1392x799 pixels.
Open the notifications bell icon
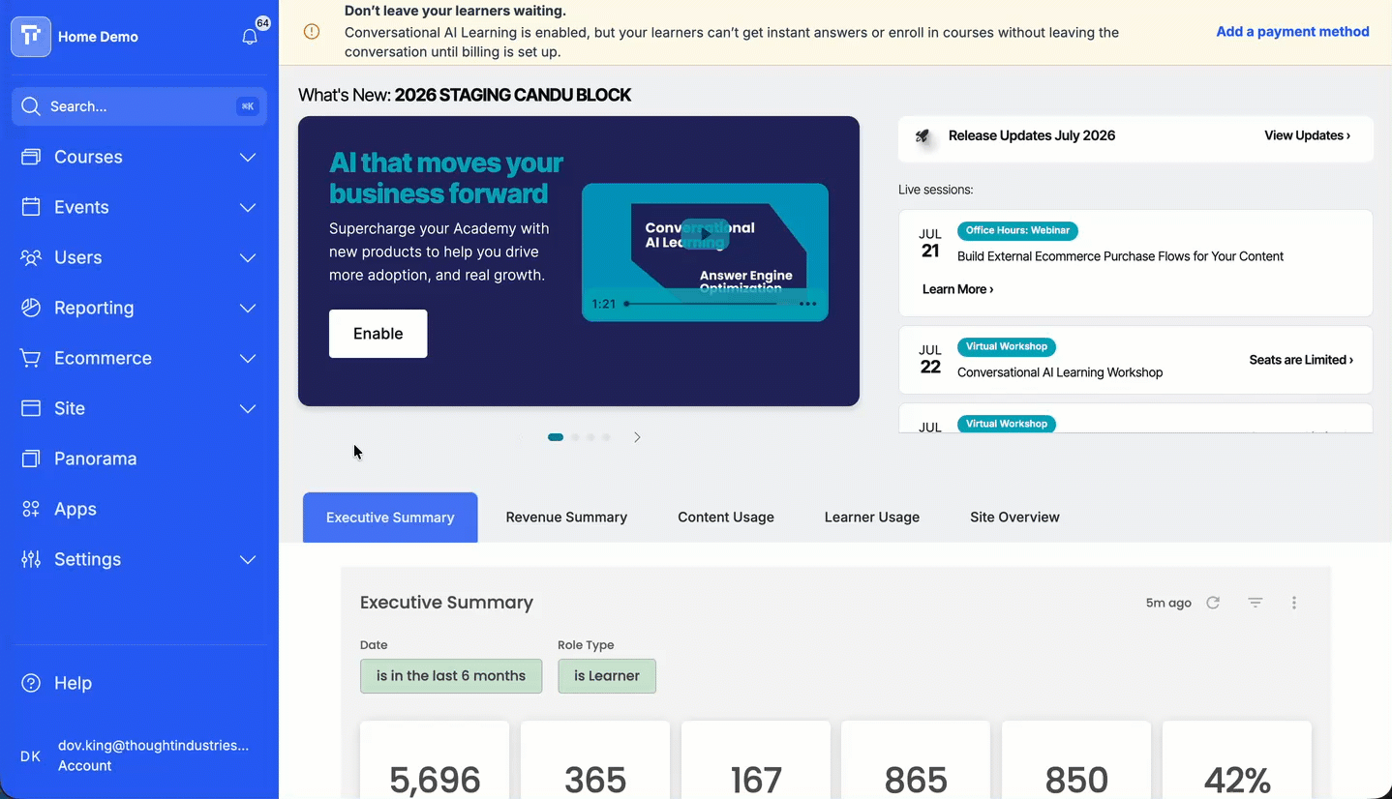tap(250, 37)
